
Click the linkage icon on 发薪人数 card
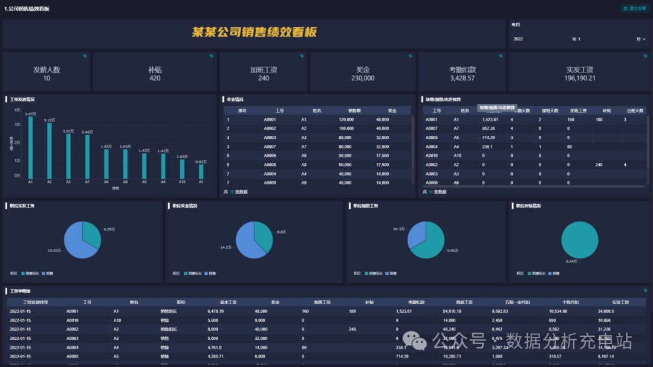(85, 56)
